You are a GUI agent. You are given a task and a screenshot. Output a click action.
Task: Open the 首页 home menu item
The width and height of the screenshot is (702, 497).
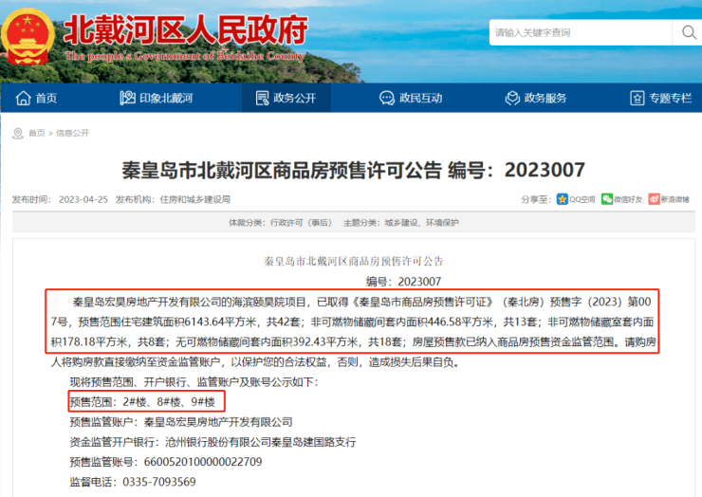tap(36, 98)
